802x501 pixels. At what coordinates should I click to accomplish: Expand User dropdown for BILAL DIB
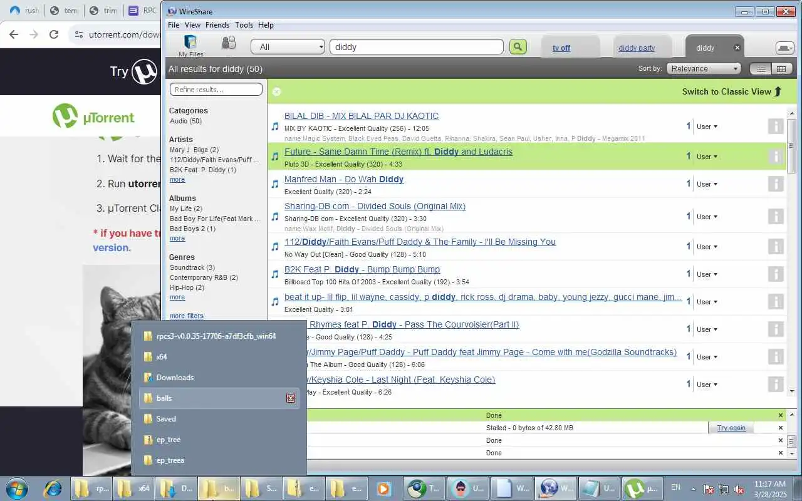[x=707, y=127]
